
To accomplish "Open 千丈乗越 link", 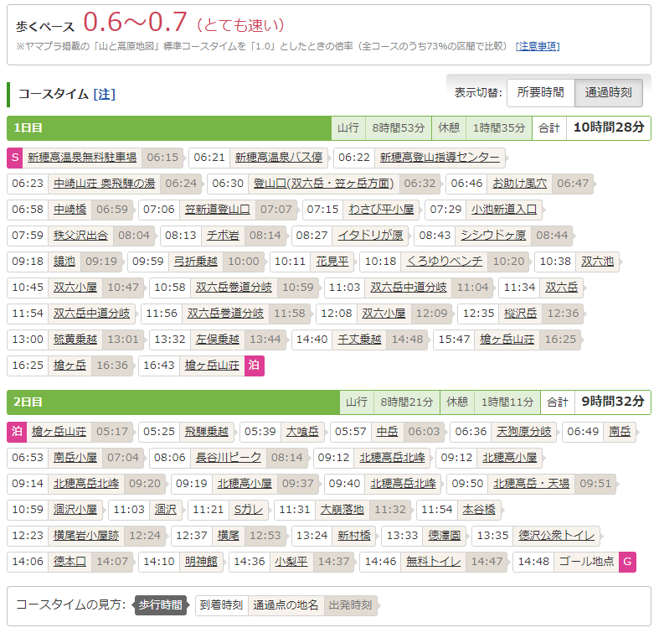I will click(359, 340).
